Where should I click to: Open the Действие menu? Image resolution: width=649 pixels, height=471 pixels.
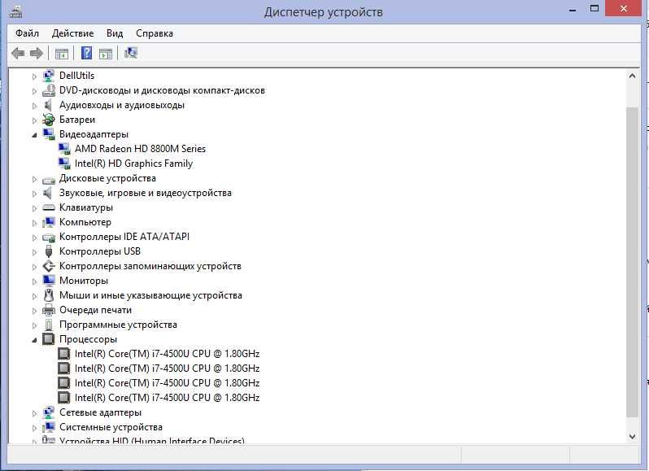[72, 33]
